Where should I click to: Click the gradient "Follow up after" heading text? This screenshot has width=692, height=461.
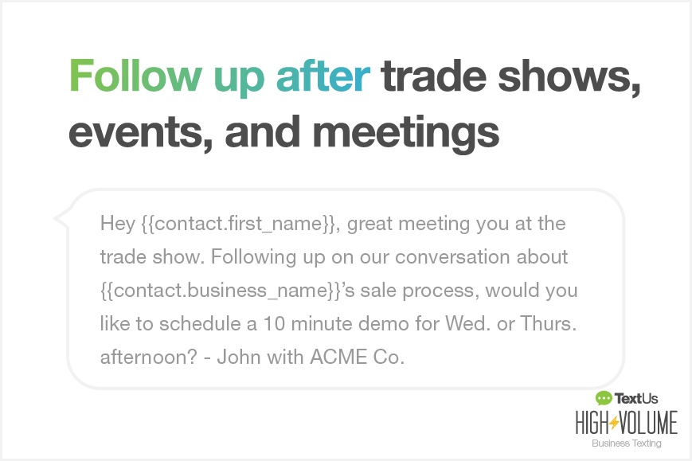coord(219,76)
